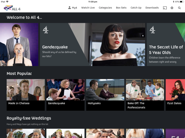Select Genderquake in Most Popular

coord(65,95)
